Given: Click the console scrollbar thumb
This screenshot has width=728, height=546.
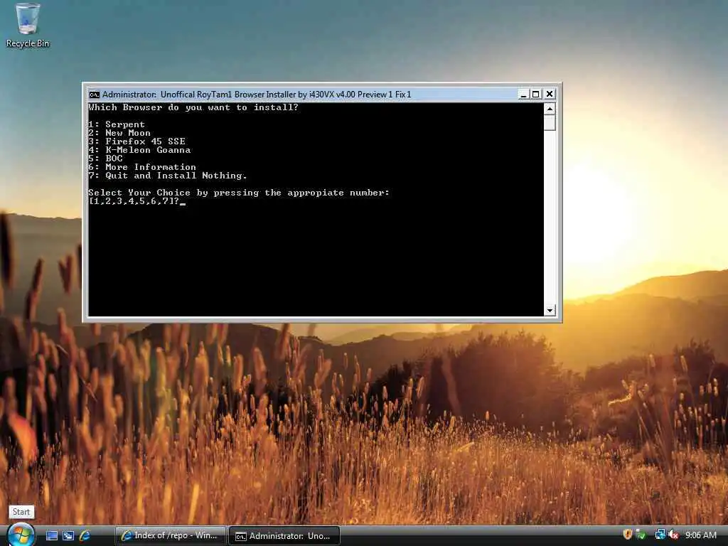Looking at the screenshot, I should (550, 123).
